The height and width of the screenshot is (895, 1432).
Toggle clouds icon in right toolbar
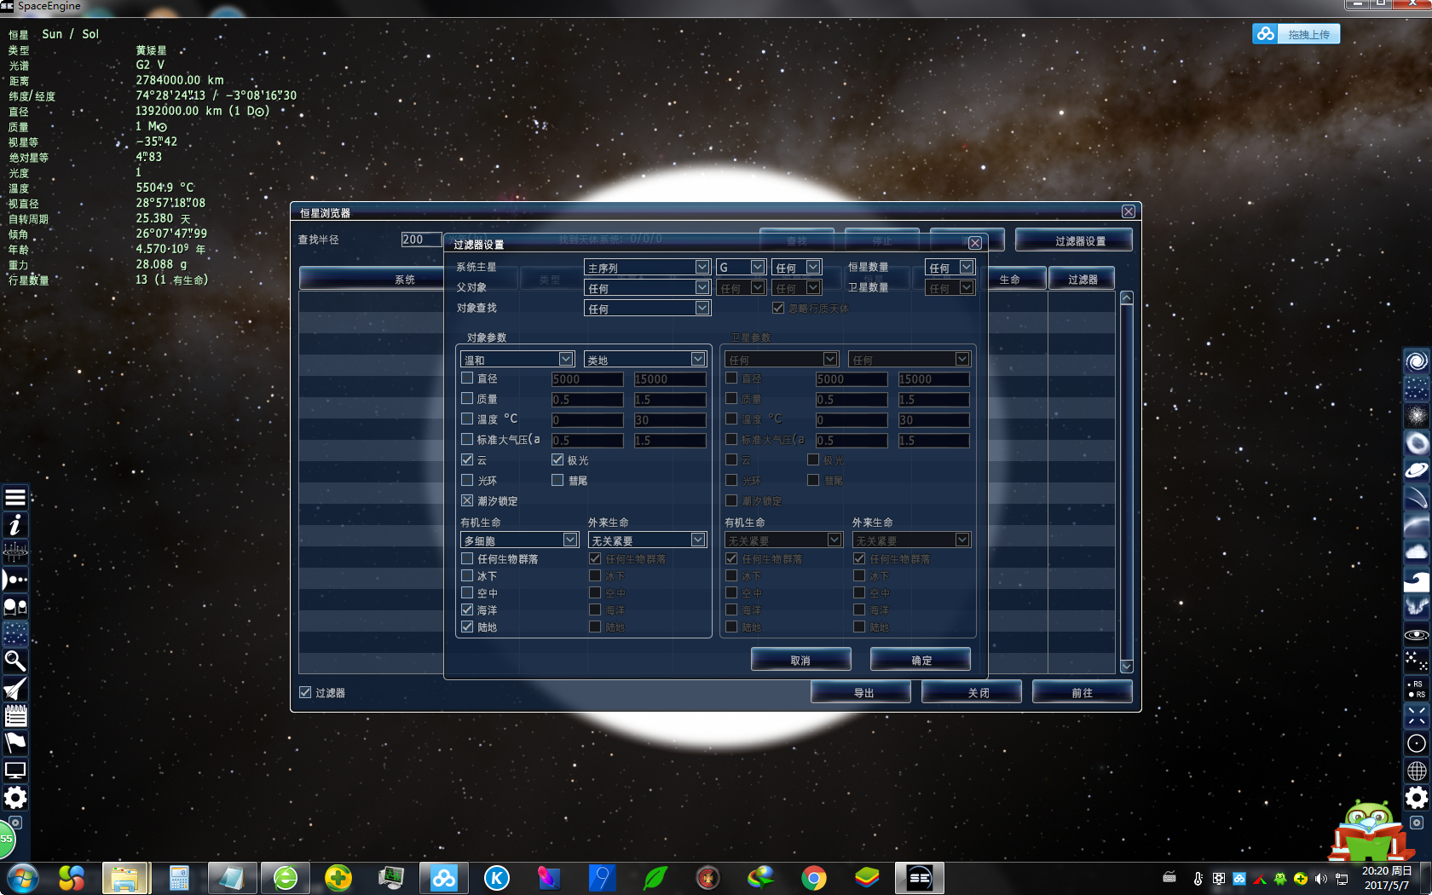coord(1416,552)
